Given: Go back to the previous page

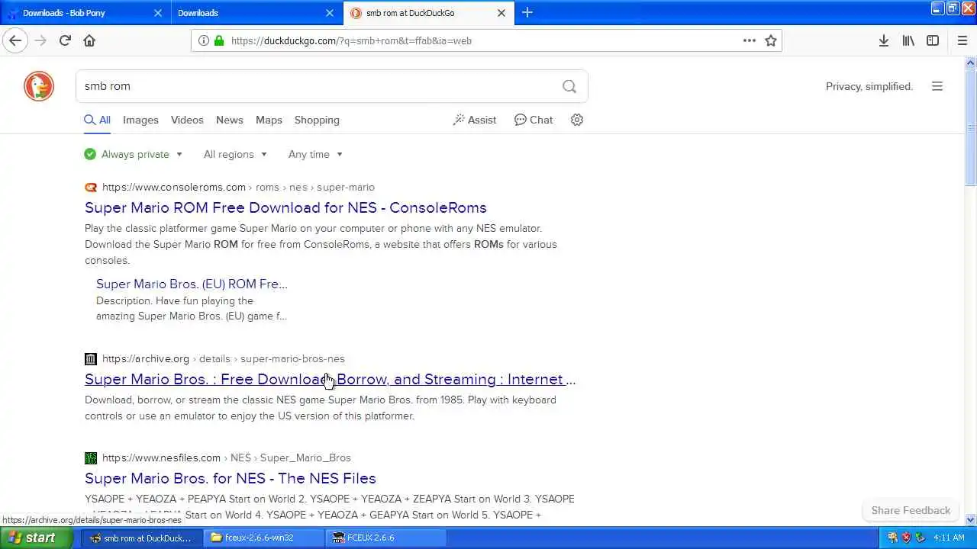Looking at the screenshot, I should [x=15, y=40].
